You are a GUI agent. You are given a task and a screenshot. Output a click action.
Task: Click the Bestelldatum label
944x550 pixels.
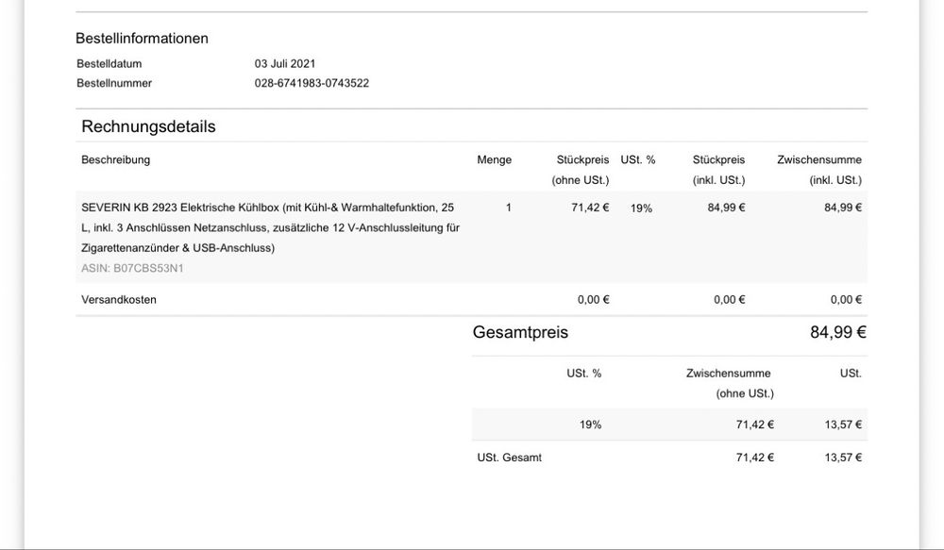109,64
